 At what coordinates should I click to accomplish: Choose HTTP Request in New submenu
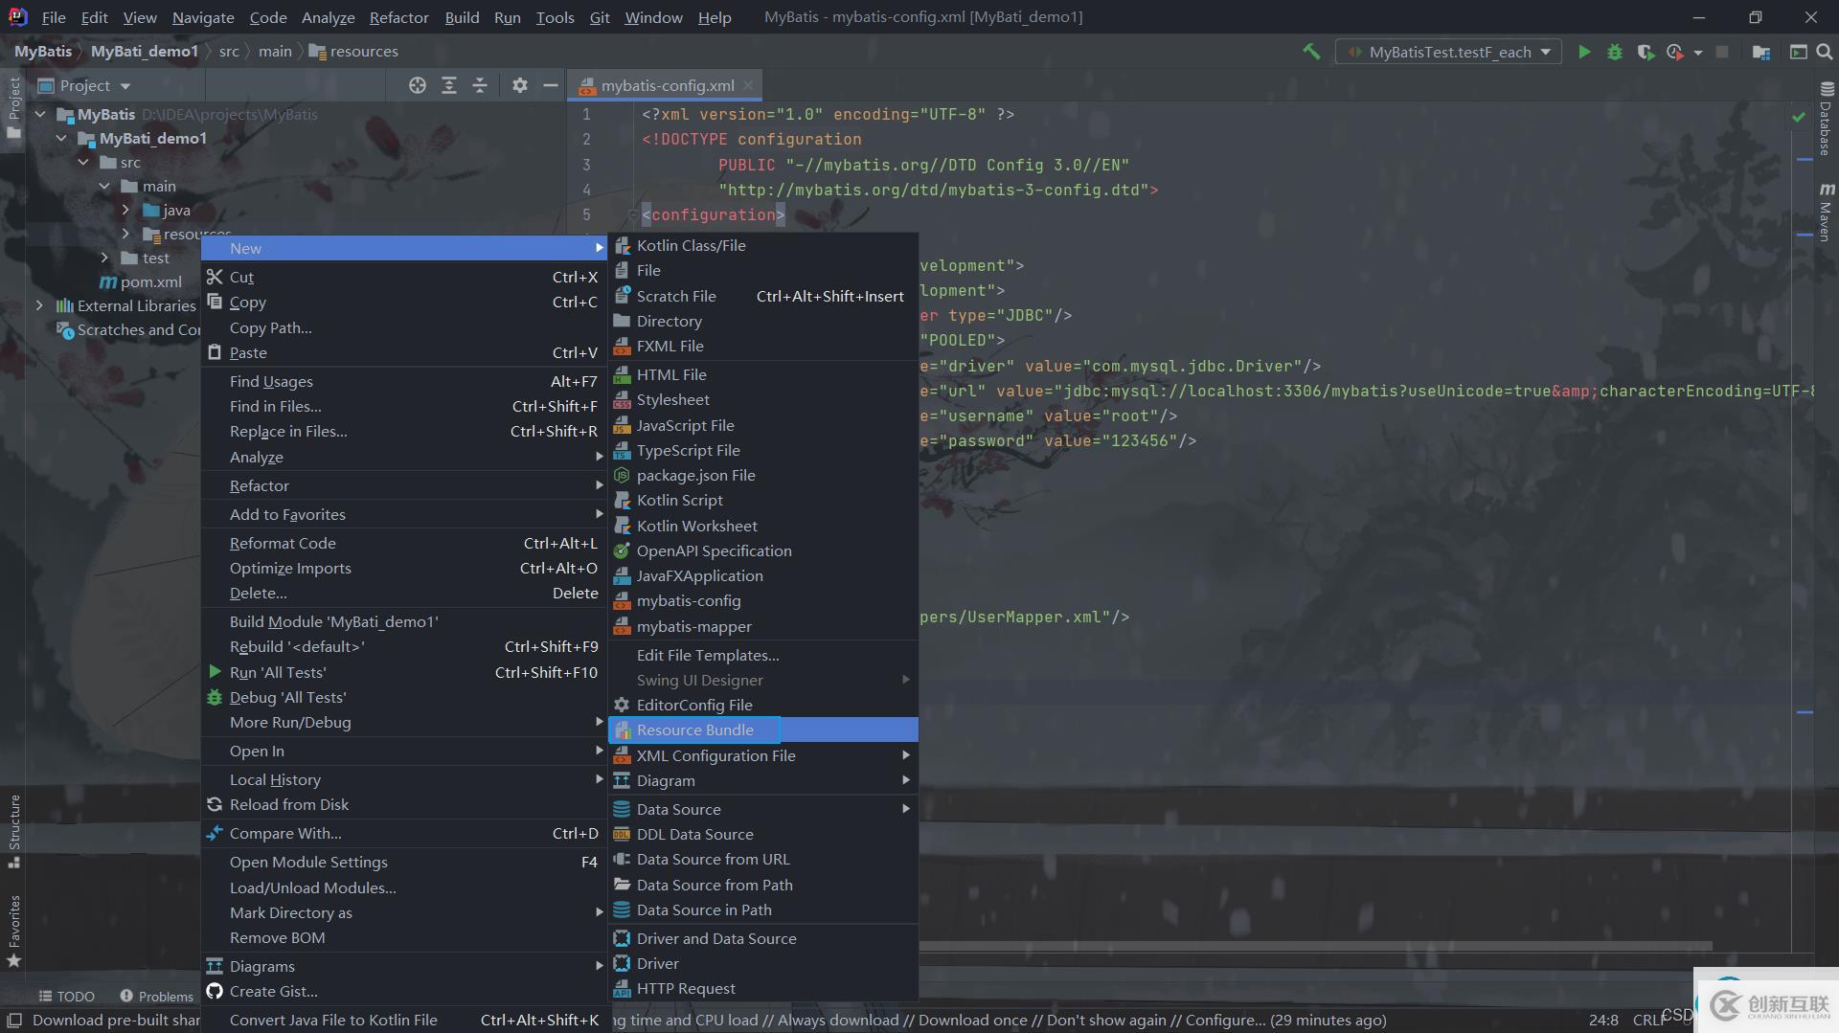click(763, 988)
